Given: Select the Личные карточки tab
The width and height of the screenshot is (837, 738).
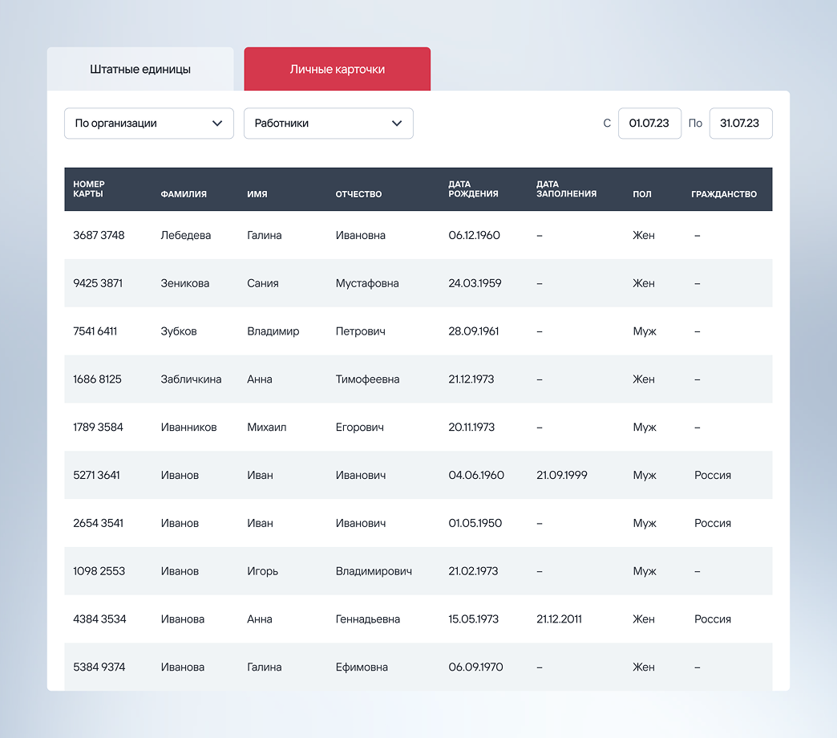Looking at the screenshot, I should click(337, 69).
